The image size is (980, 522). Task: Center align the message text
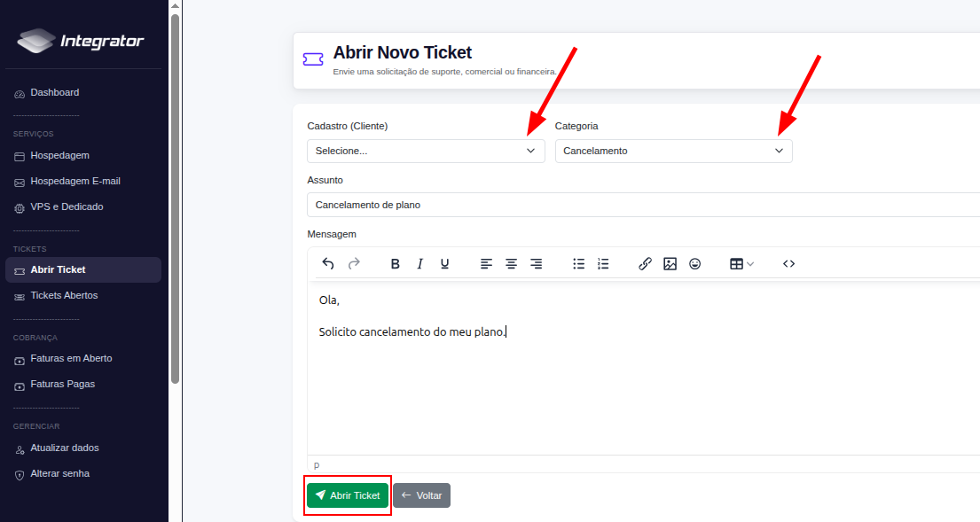coord(512,264)
